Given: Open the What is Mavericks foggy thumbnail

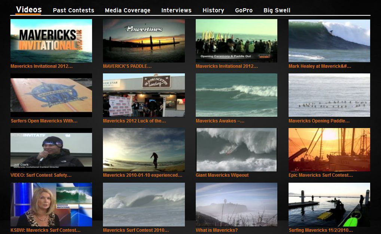Looking at the screenshot, I should pos(237,204).
